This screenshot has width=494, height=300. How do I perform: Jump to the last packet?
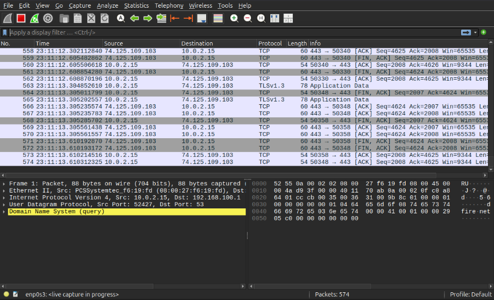pos(188,19)
